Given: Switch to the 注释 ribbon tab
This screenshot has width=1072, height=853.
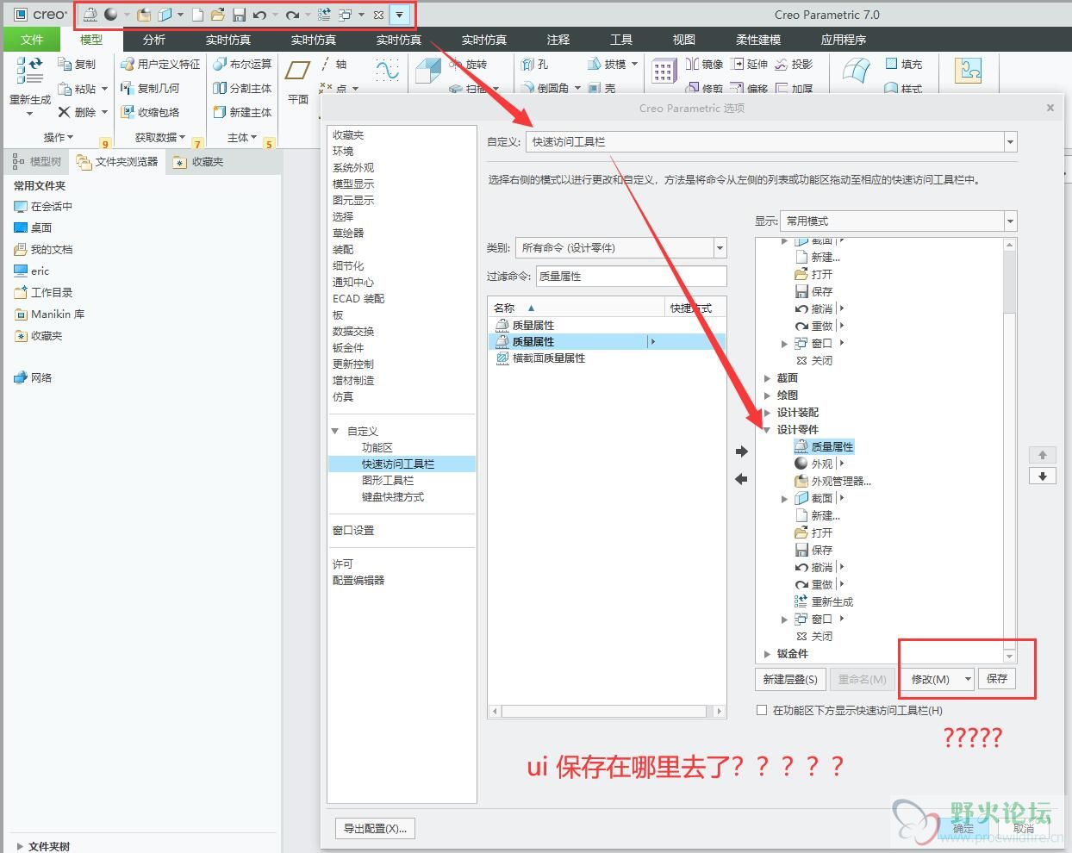Looking at the screenshot, I should coord(558,40).
